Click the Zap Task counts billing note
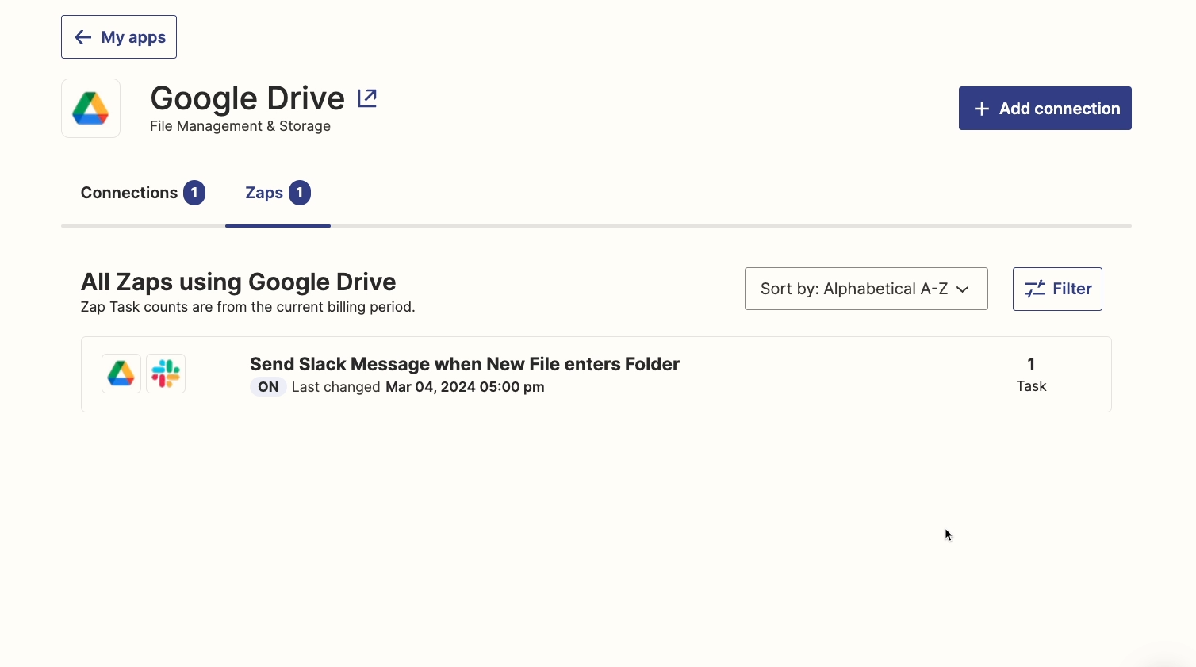Screen dimensions: 1196x667 click(248, 307)
